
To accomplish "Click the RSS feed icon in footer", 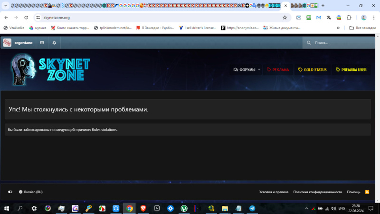I will (367, 192).
